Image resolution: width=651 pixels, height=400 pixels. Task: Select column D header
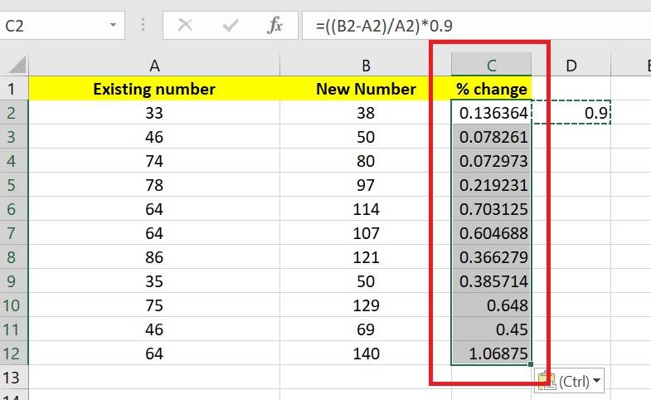point(571,65)
